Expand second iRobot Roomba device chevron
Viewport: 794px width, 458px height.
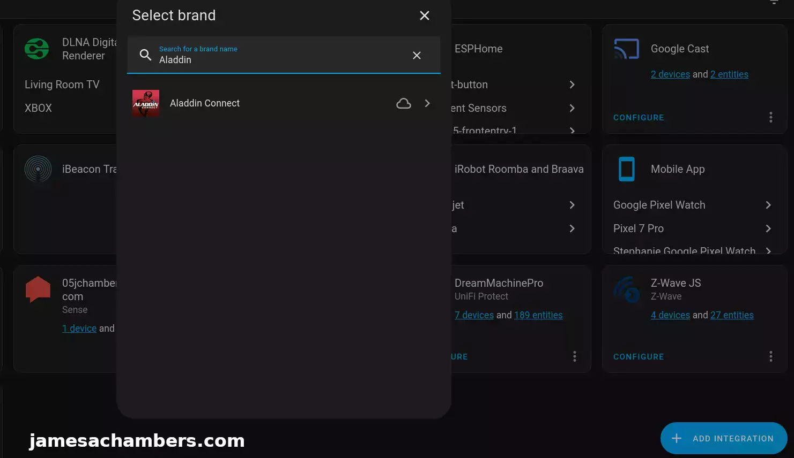point(572,228)
